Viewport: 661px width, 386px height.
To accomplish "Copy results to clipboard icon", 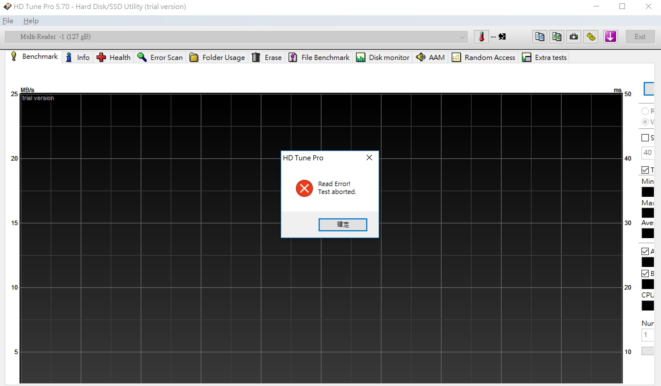I will pos(540,37).
